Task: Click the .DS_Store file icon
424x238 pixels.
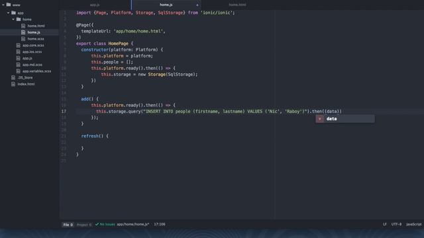Action: 13,78
